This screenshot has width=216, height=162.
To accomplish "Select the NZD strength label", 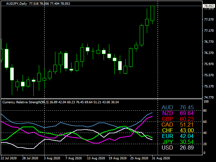I will [x=167, y=113].
